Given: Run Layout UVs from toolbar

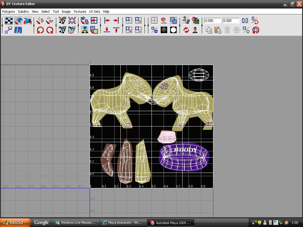Looking at the screenshot, I should [x=84, y=21].
